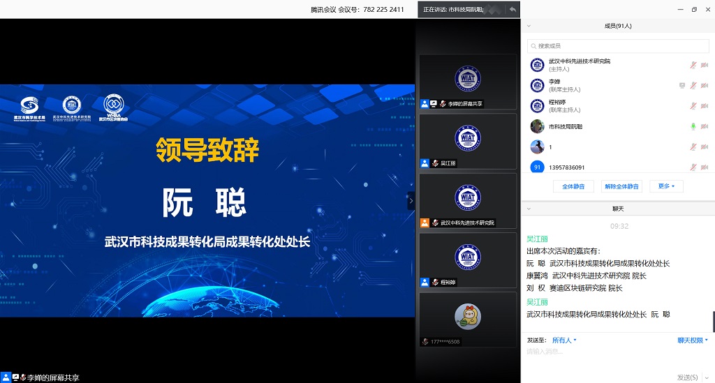715x383 pixels.
Task: Click 市科技局阮聪's green microphone icon
Action: coord(693,126)
